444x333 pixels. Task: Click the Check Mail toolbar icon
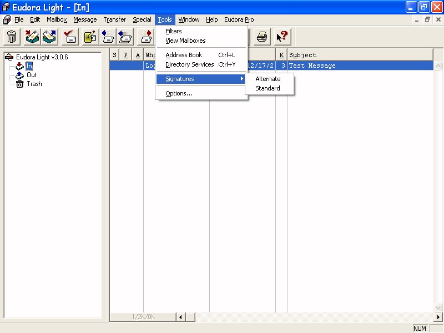70,37
